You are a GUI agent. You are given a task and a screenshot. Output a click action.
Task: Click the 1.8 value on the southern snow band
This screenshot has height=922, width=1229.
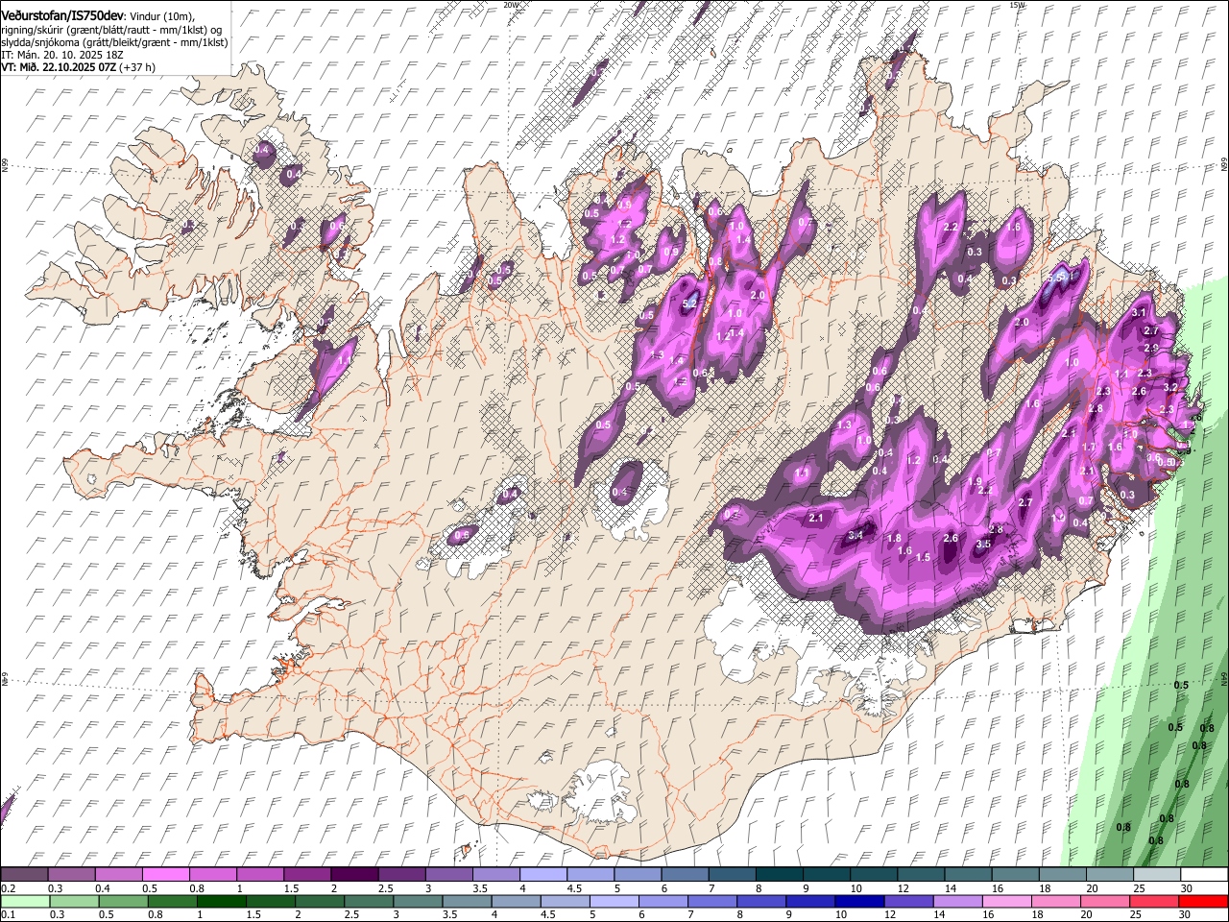coord(894,539)
